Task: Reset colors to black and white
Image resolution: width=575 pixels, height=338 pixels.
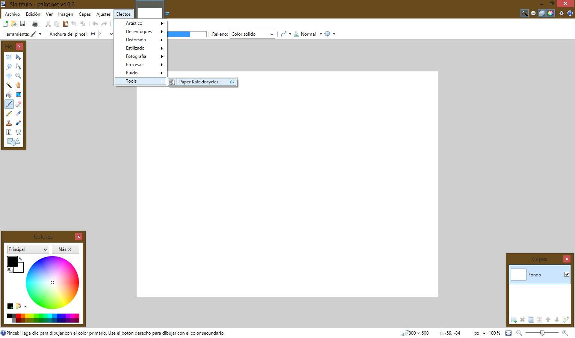Action: (x=10, y=270)
